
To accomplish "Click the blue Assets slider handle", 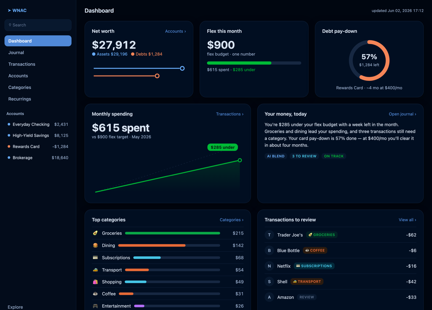I will 182,68.
